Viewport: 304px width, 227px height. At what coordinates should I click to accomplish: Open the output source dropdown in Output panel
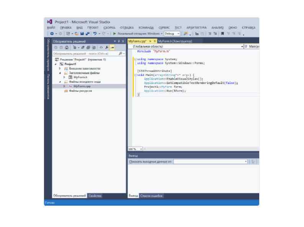click(x=211, y=161)
